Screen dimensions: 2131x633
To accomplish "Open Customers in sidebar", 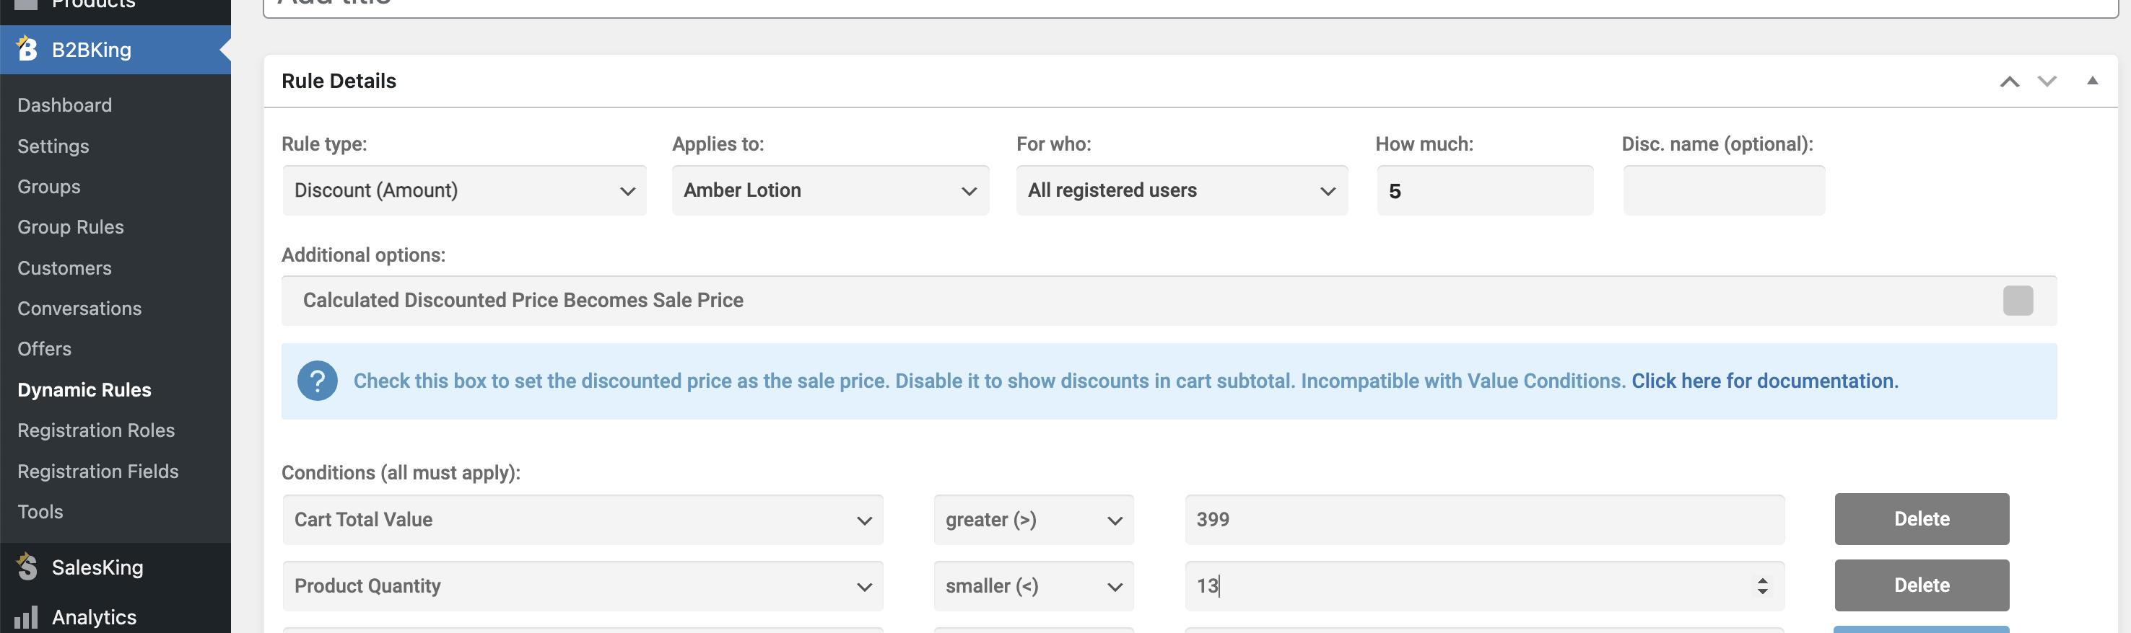I will (64, 267).
